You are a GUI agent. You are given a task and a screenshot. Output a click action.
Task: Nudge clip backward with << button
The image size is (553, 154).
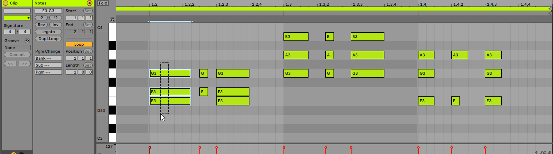[10, 64]
